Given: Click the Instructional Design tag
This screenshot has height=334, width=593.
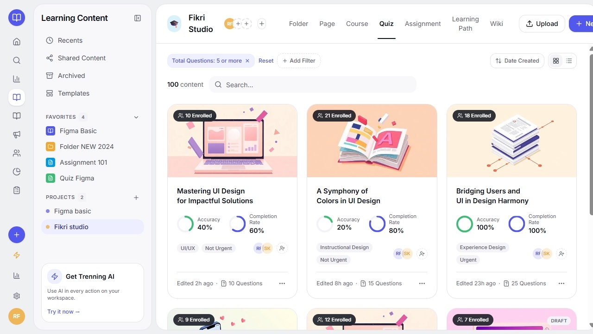Looking at the screenshot, I should tap(344, 247).
